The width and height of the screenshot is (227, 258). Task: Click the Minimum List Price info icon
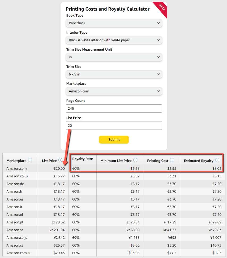tap(135, 160)
